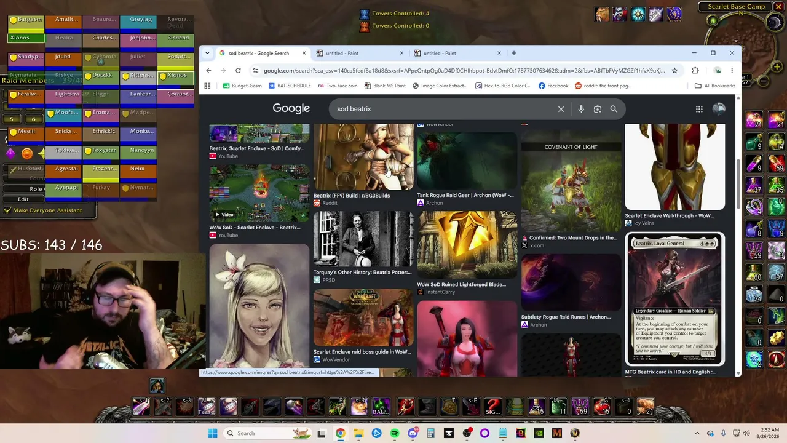Toggle Make Everyone Assistant checkbox
The height and width of the screenshot is (443, 787).
[x=7, y=210]
